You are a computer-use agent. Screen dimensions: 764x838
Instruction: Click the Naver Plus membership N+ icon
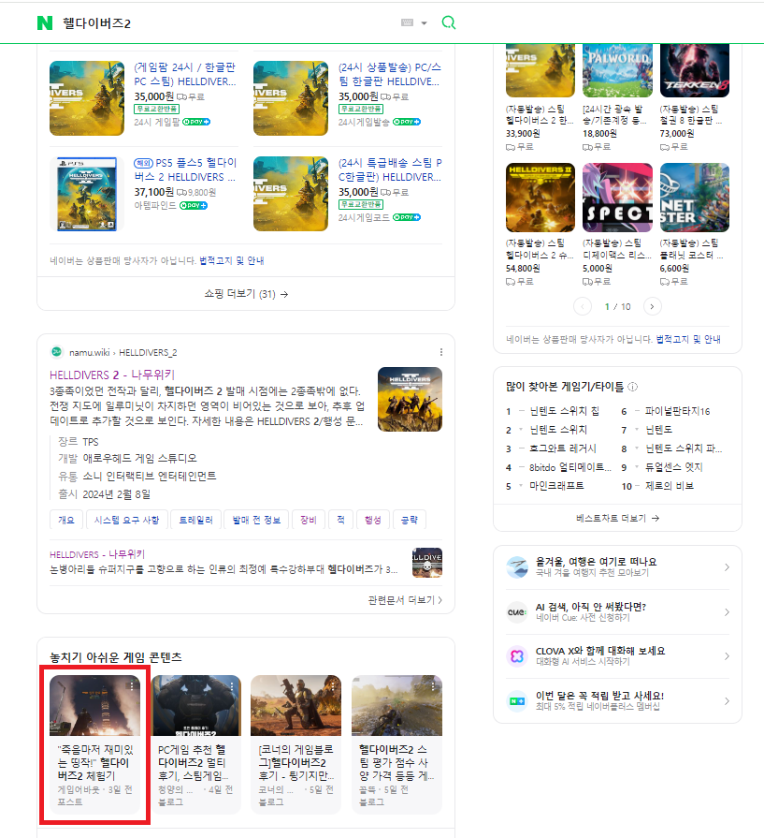pyautogui.click(x=517, y=700)
